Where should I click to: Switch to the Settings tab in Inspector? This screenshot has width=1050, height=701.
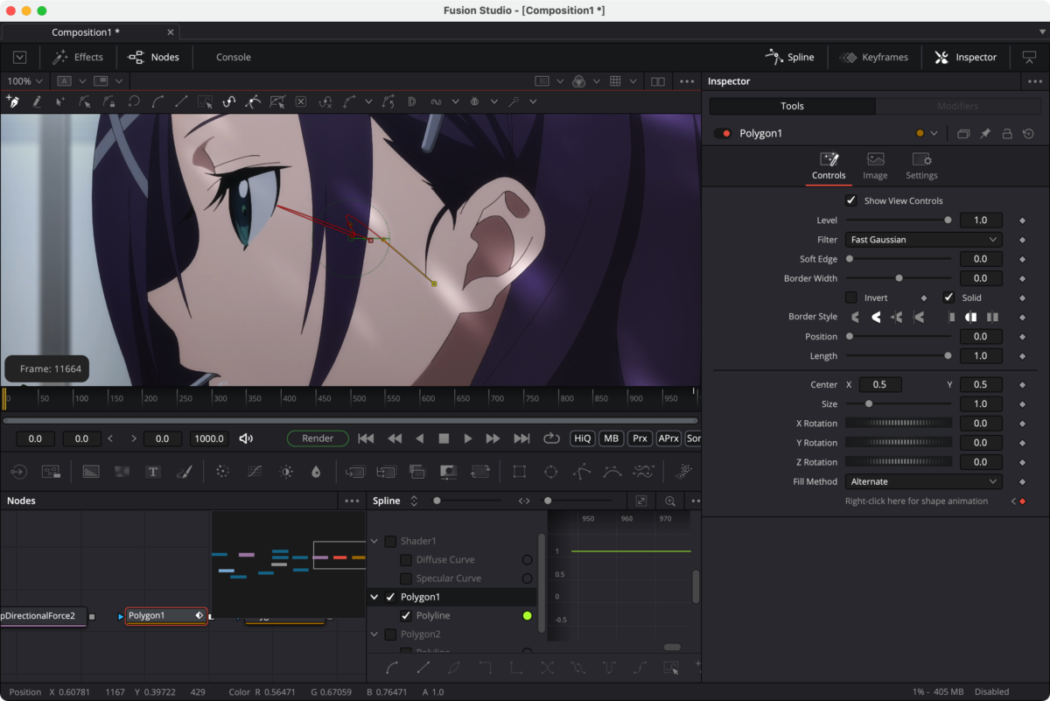(921, 165)
